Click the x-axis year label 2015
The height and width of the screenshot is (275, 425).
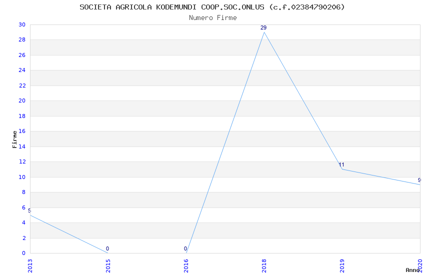(x=108, y=266)
